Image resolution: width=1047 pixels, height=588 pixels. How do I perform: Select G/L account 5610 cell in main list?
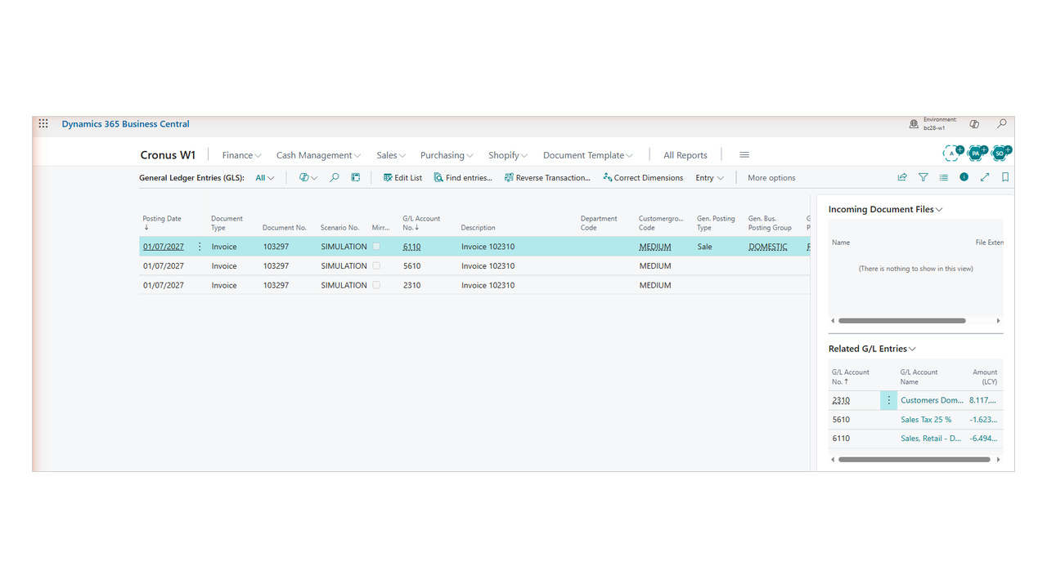(412, 265)
